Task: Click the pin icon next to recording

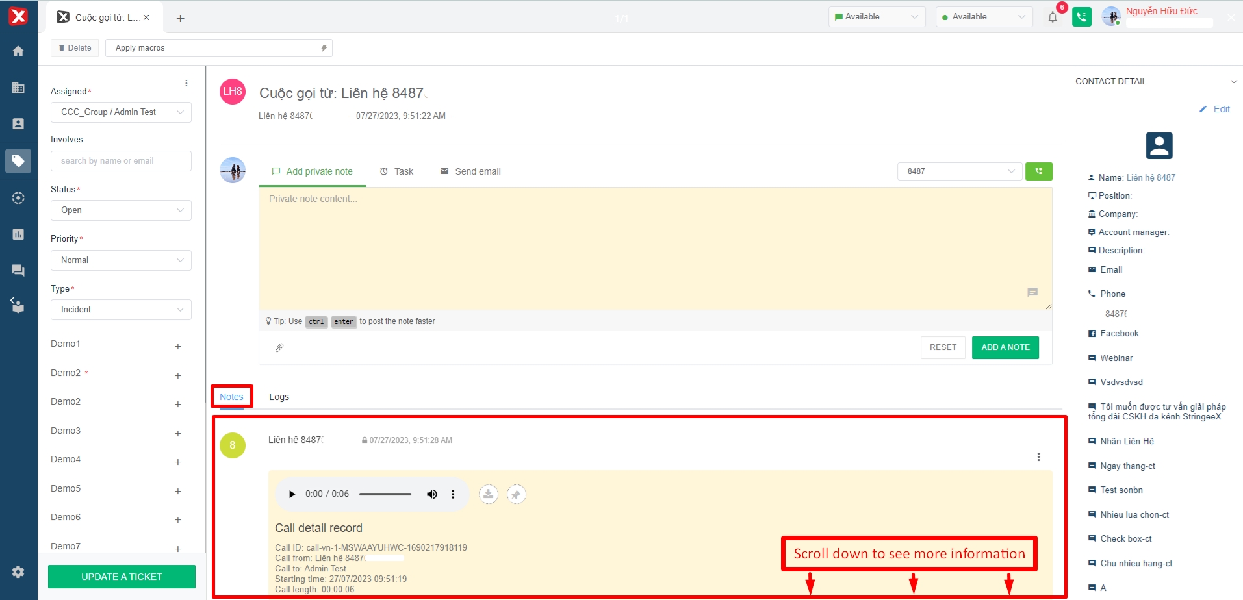Action: coord(516,495)
